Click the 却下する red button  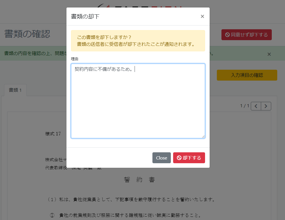click(x=189, y=158)
